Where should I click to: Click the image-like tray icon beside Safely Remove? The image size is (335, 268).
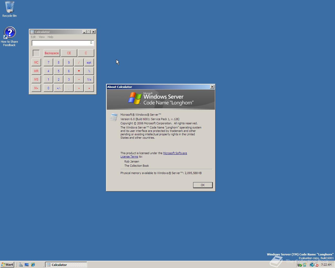[x=304, y=265]
